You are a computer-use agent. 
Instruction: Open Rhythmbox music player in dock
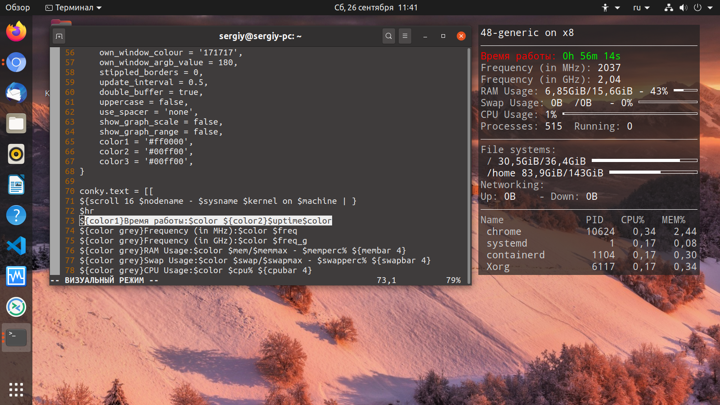[x=16, y=154]
